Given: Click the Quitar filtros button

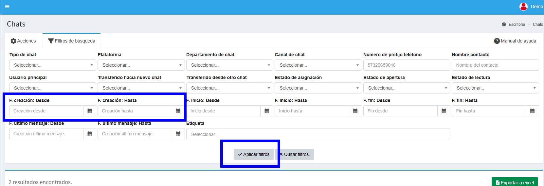Looking at the screenshot, I should click(x=295, y=154).
